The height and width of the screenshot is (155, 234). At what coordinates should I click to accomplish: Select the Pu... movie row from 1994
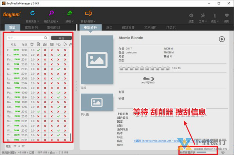pos(38,97)
